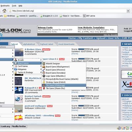Expand the Arcade submenu arrow
Viewport: 132px width, 132px height.
pyautogui.click(x=41, y=60)
